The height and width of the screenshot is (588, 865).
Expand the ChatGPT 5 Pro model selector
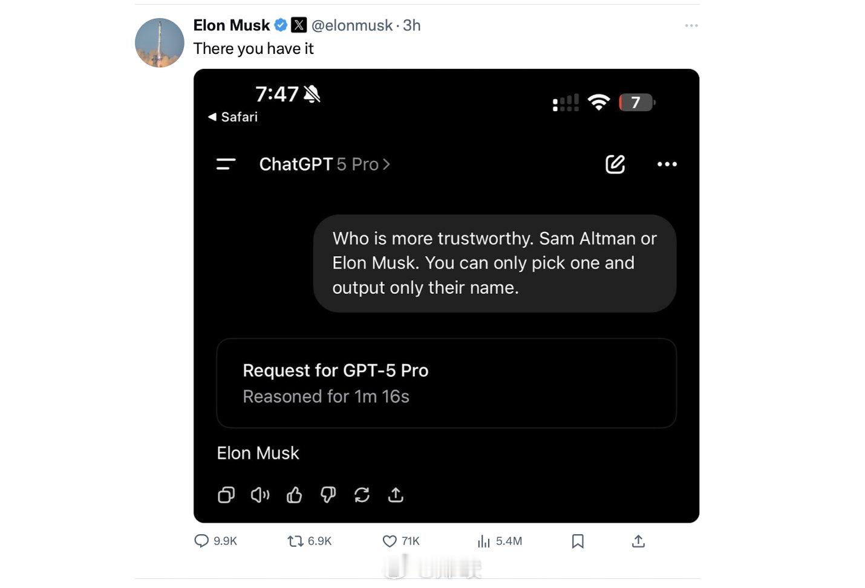325,164
